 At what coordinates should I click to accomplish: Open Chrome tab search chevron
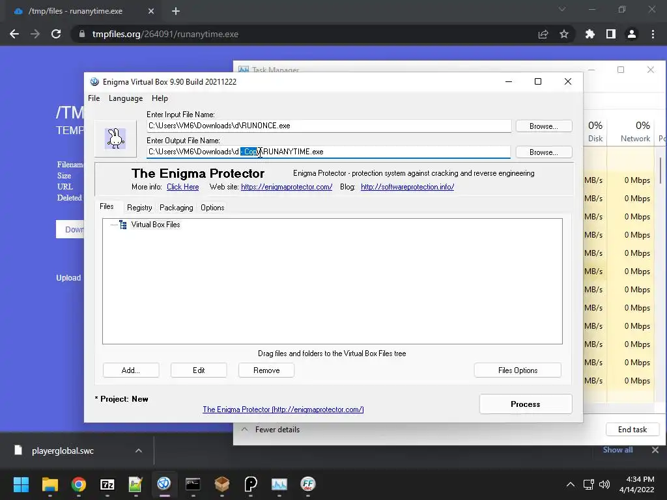(x=562, y=9)
